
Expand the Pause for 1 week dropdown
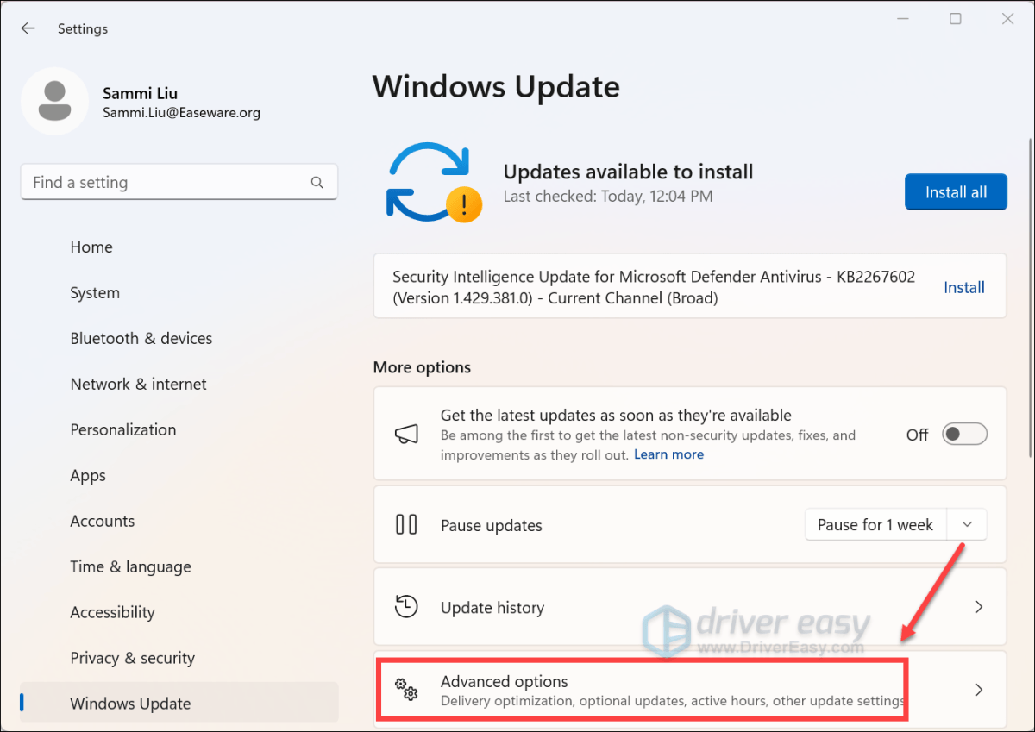pyautogui.click(x=967, y=524)
